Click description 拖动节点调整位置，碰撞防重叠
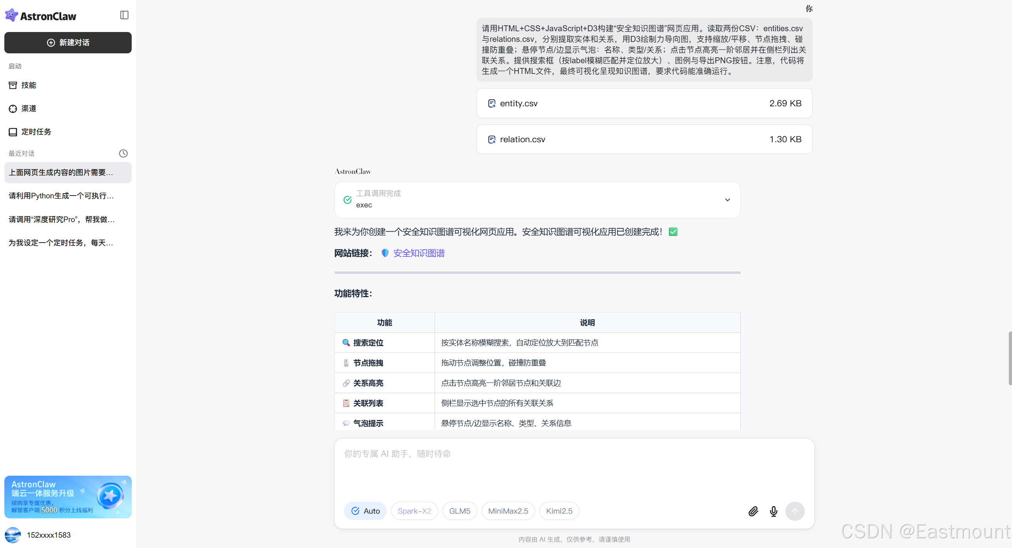Image resolution: width=1012 pixels, height=548 pixels. [x=494, y=363]
